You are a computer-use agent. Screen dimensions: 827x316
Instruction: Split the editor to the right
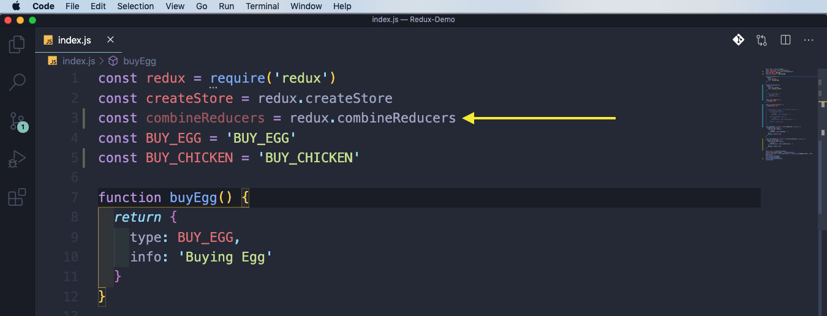pos(785,40)
